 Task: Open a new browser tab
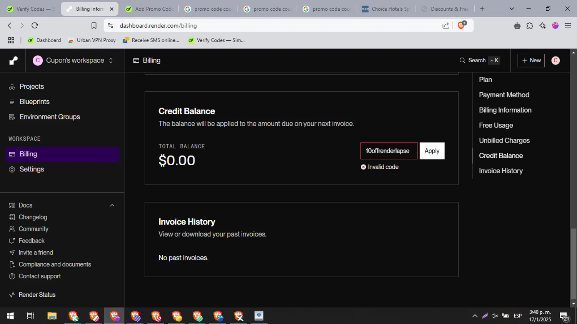tap(482, 9)
